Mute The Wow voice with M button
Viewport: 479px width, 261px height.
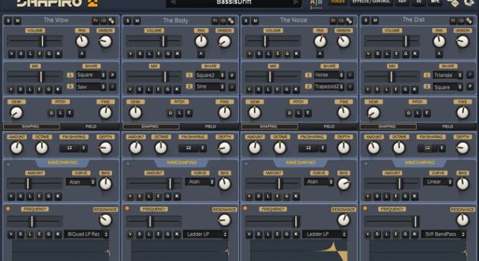click(x=18, y=21)
